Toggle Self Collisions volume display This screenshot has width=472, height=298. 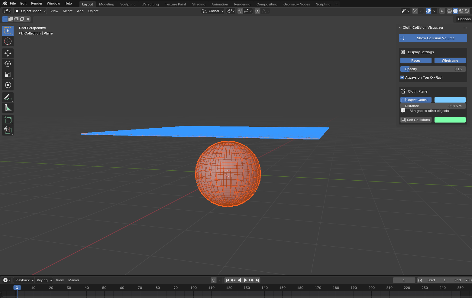pos(416,120)
